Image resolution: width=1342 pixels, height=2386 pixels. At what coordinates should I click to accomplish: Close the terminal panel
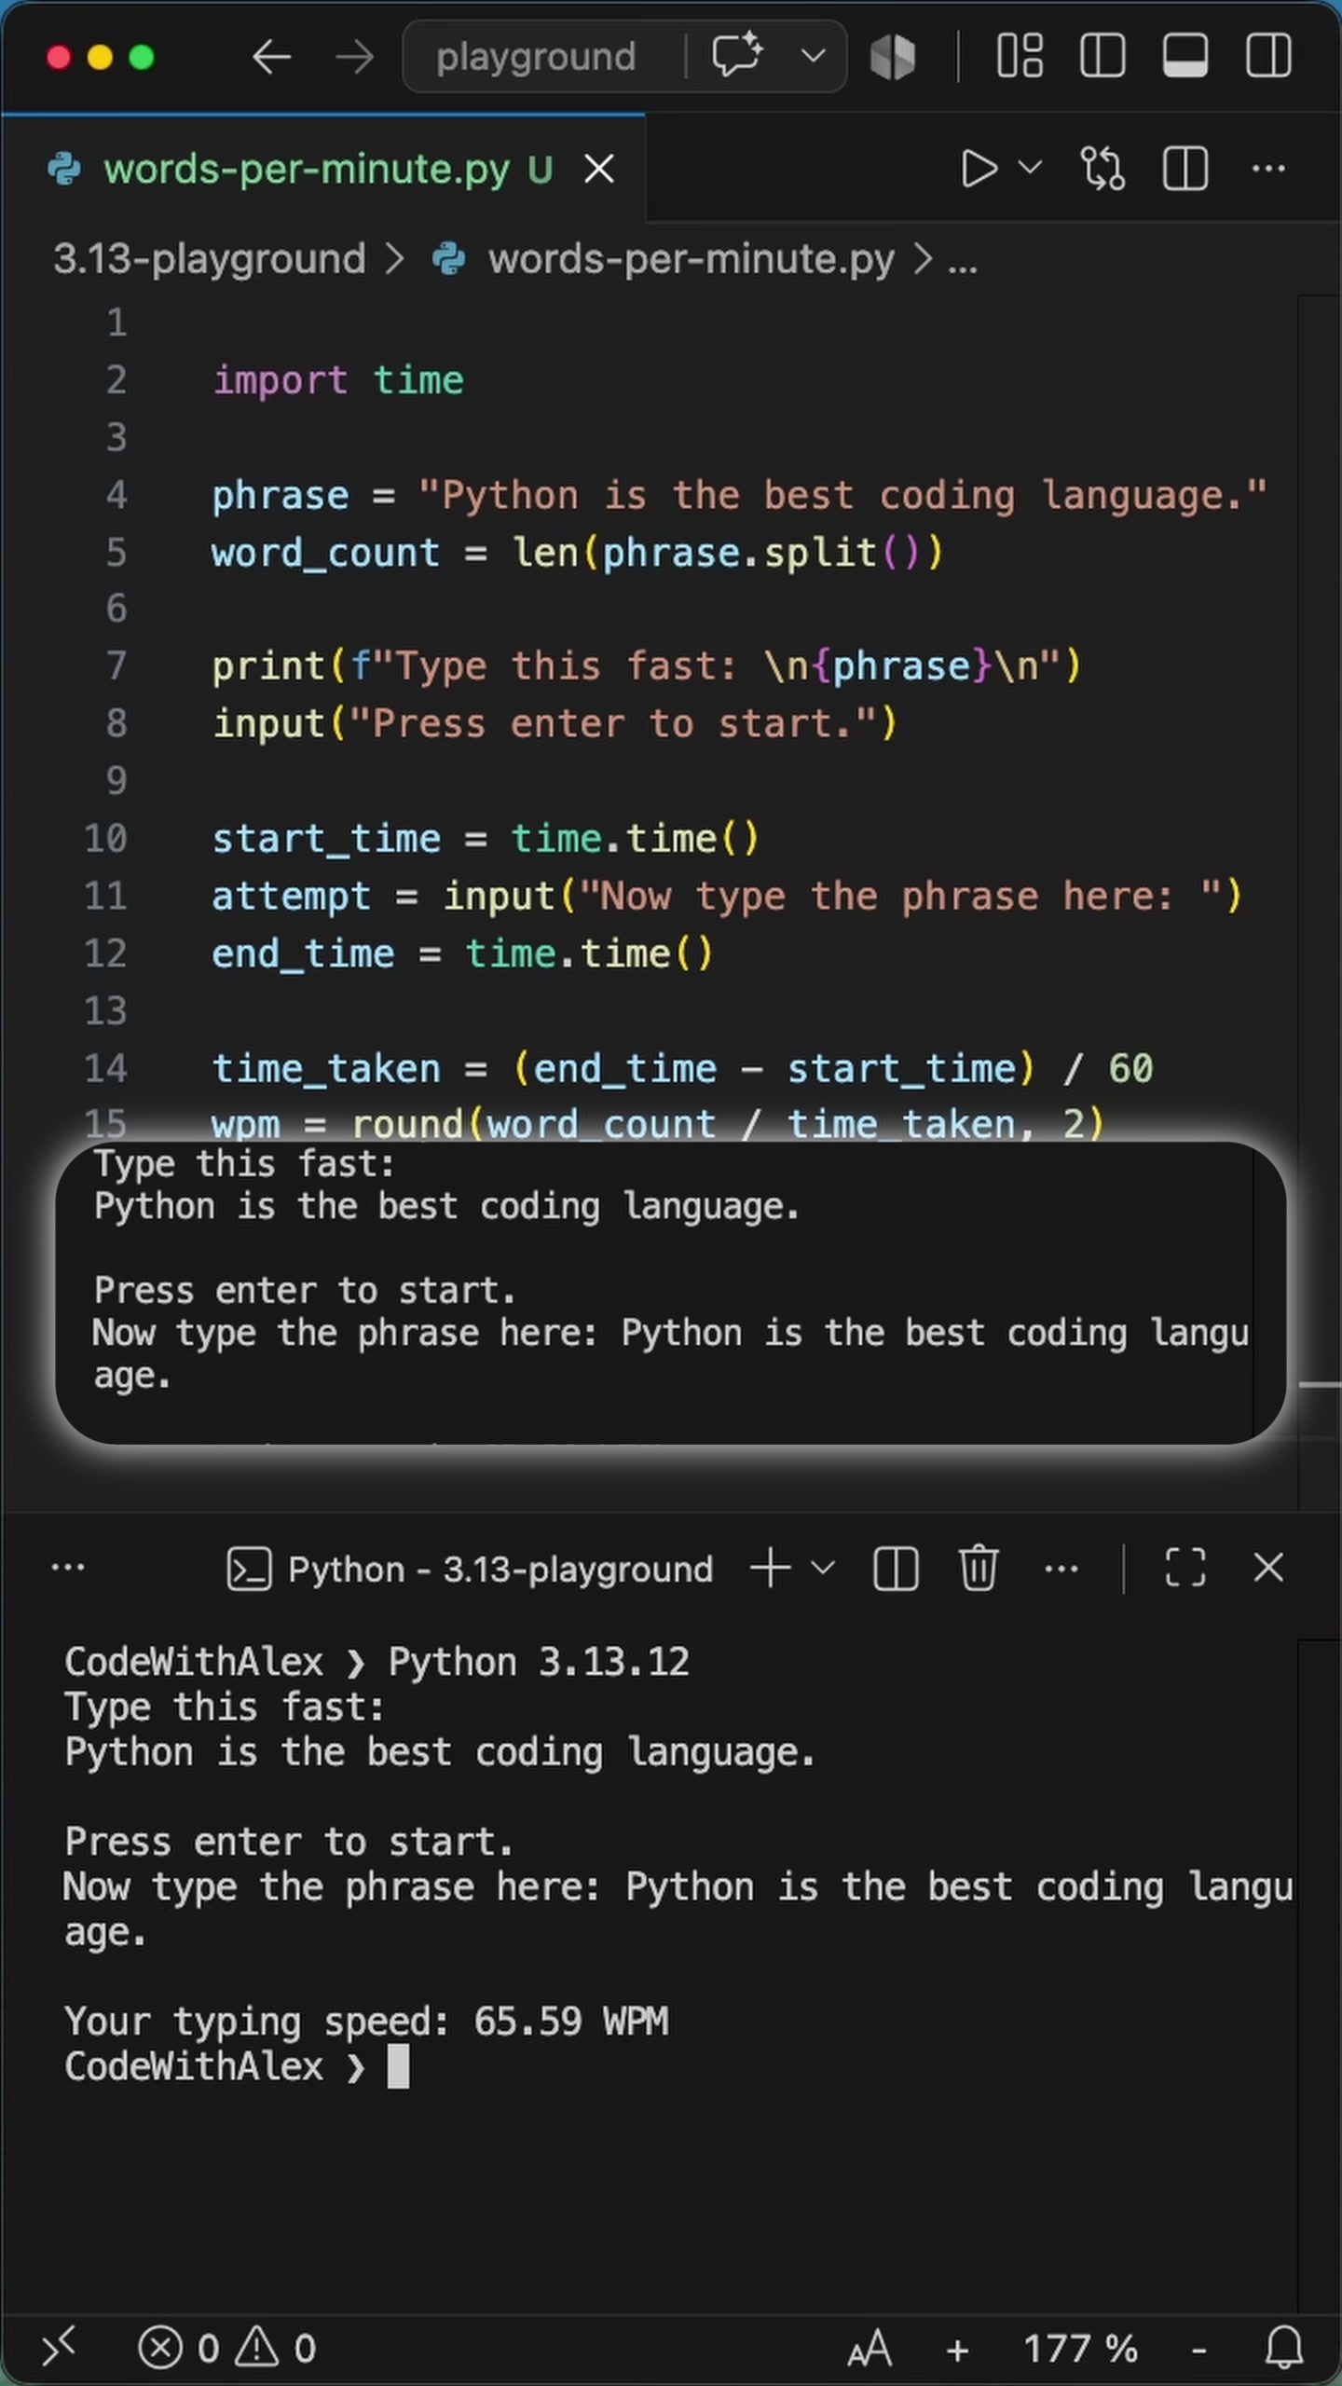[1268, 1568]
